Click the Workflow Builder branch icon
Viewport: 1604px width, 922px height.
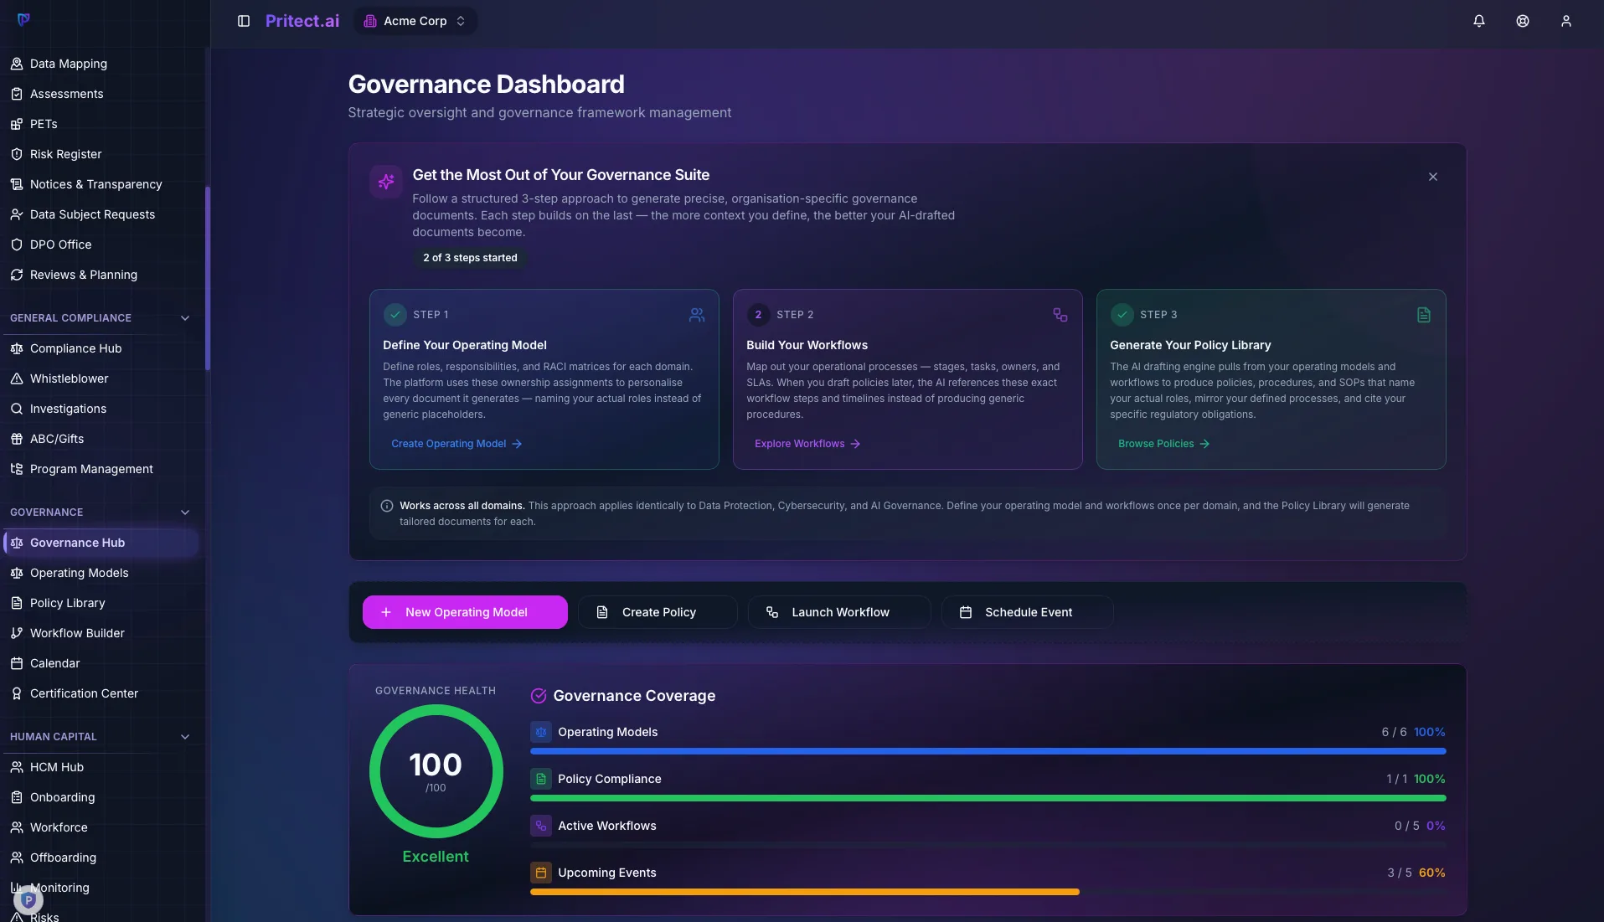click(17, 633)
